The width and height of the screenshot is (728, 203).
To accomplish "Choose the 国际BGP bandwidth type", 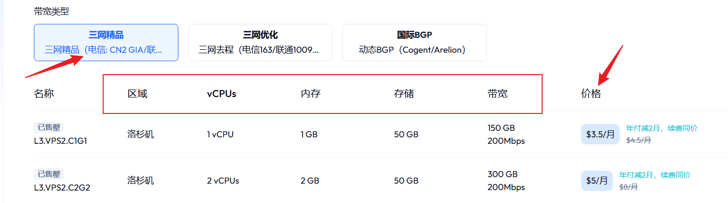I will tap(414, 42).
